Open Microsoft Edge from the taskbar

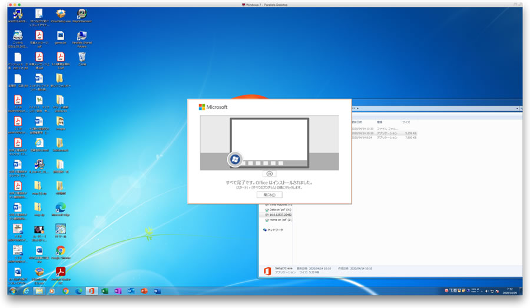[x=78, y=291]
